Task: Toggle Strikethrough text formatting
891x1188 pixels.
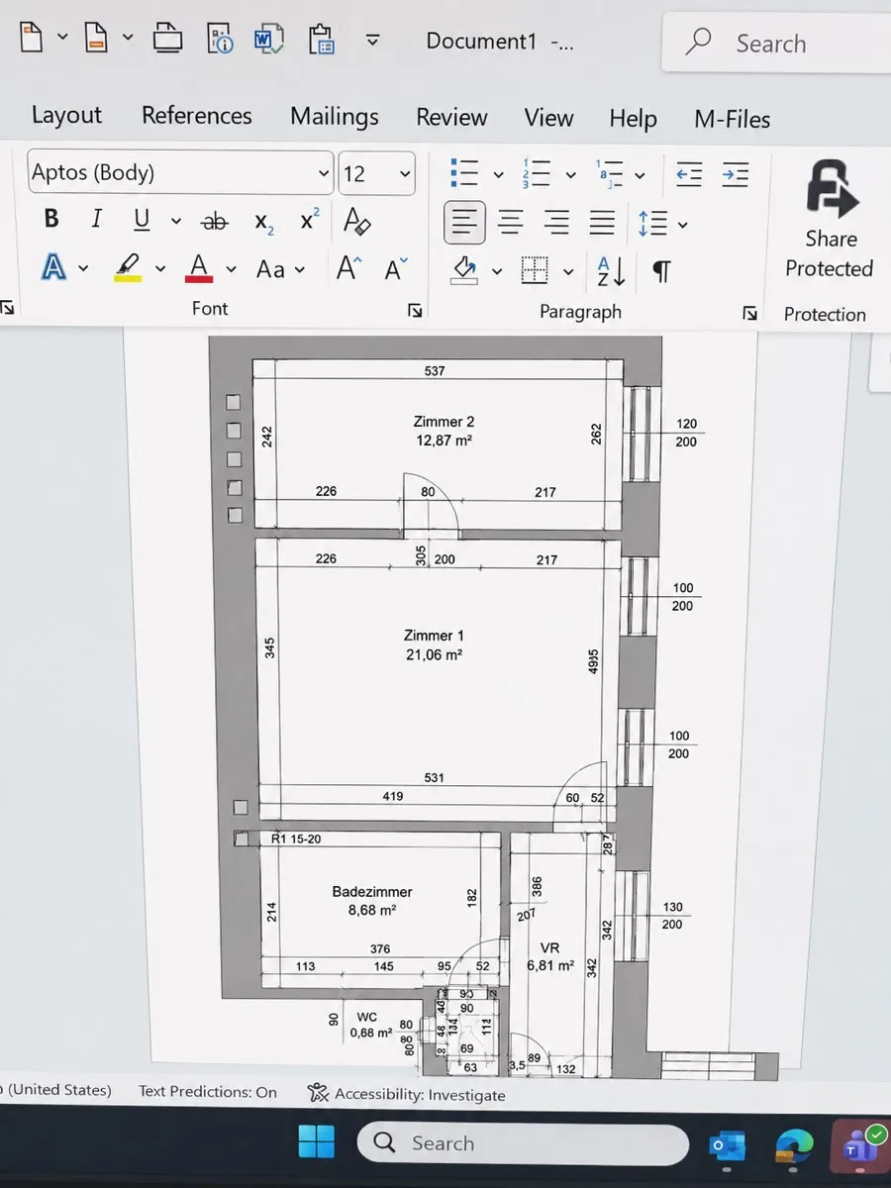Action: [214, 221]
